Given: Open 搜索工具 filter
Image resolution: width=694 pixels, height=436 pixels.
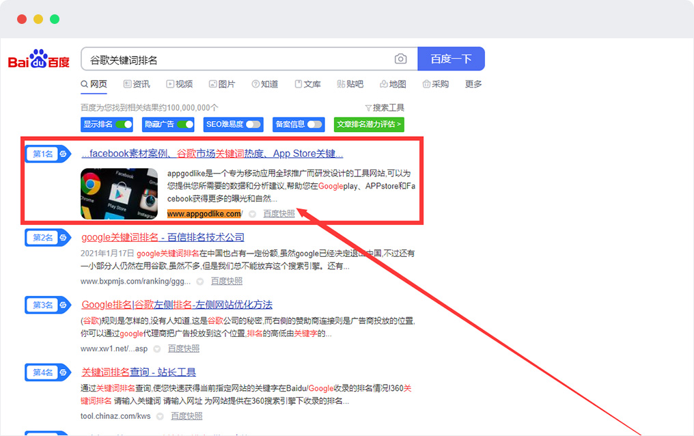Looking at the screenshot, I should pos(385,107).
